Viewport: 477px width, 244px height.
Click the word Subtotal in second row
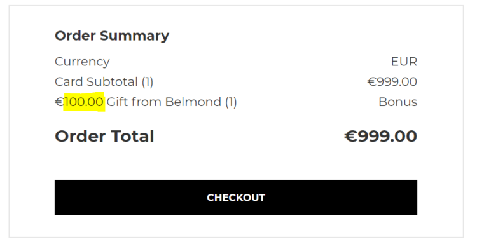click(x=112, y=82)
